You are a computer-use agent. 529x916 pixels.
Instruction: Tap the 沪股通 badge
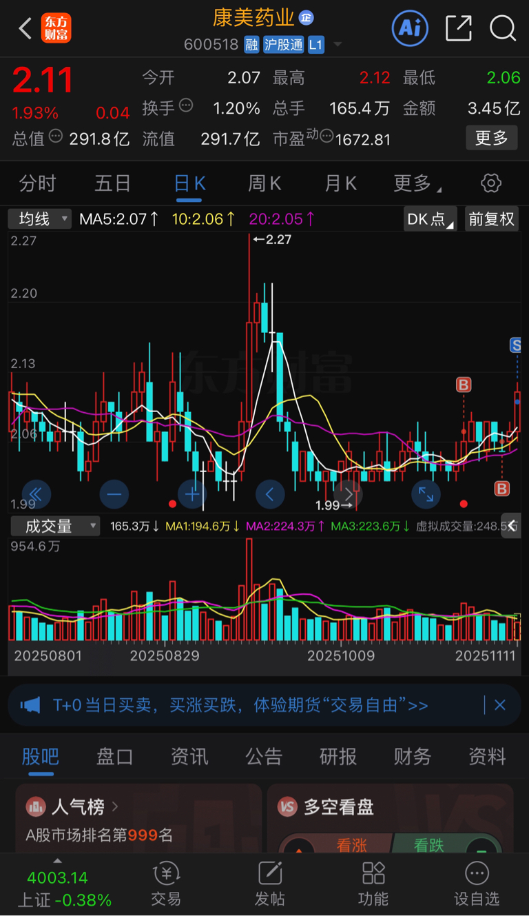pos(283,45)
